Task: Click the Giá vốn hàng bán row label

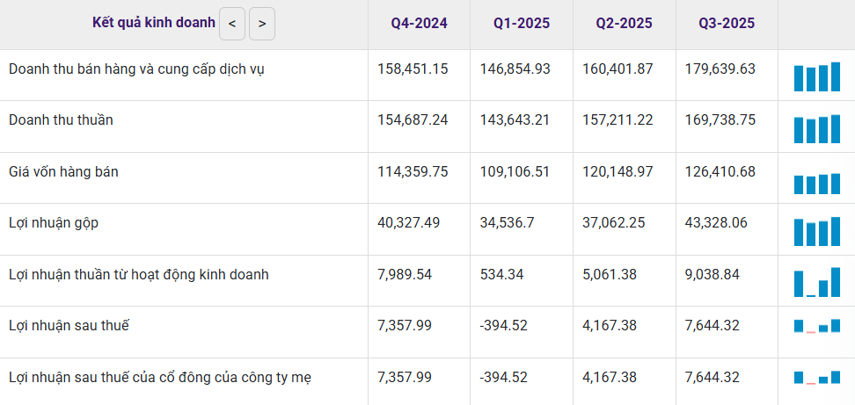Action: [63, 172]
